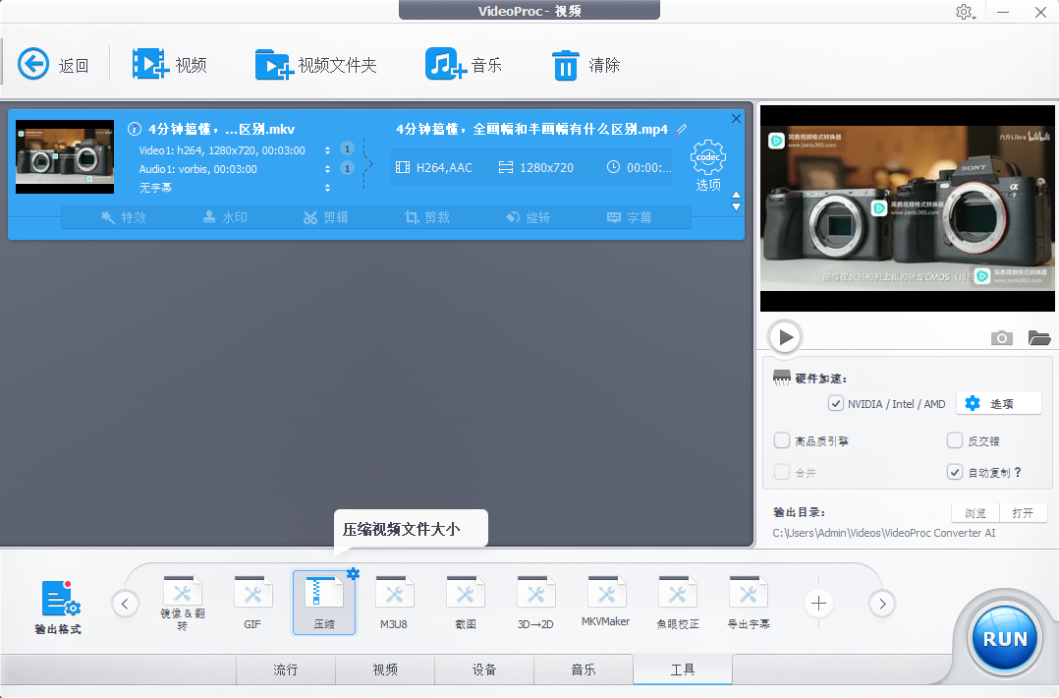Switch to the 设备 (device) tab
The height and width of the screenshot is (698, 1059).
pyautogui.click(x=484, y=669)
